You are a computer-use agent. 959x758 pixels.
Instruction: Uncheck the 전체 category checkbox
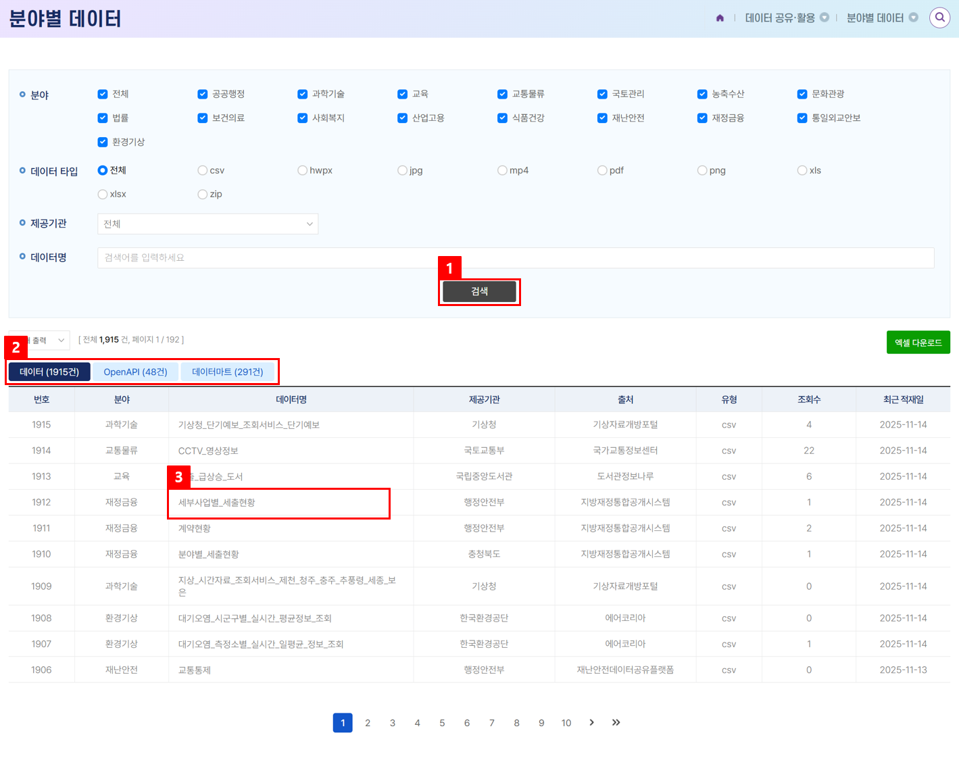103,94
